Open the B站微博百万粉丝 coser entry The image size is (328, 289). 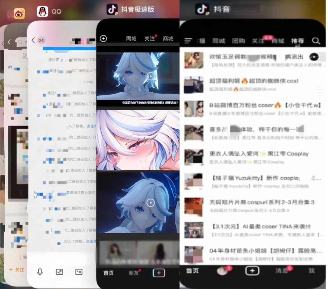coord(254,109)
